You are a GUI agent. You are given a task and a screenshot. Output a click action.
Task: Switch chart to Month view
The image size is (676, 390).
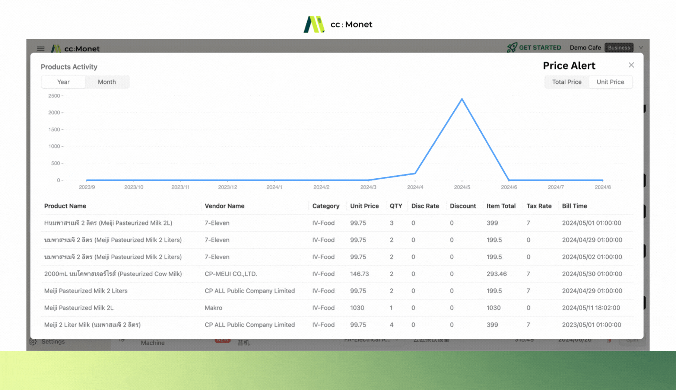coord(107,82)
